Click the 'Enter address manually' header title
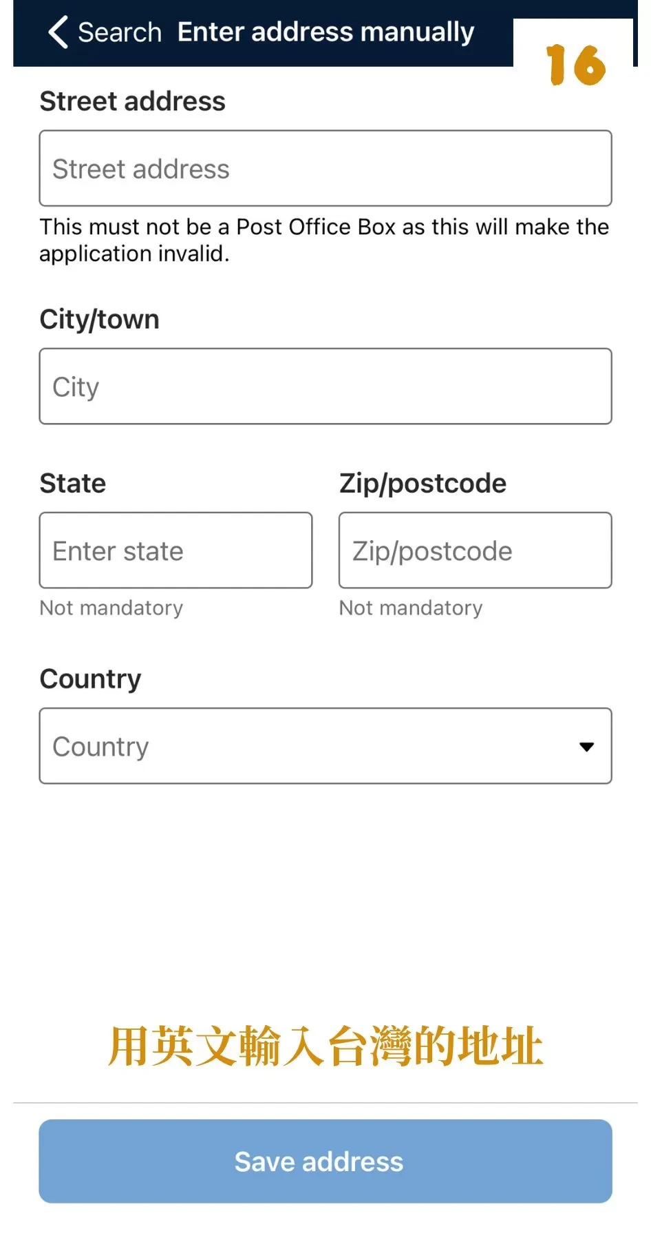This screenshot has height=1240, width=651. (x=326, y=32)
